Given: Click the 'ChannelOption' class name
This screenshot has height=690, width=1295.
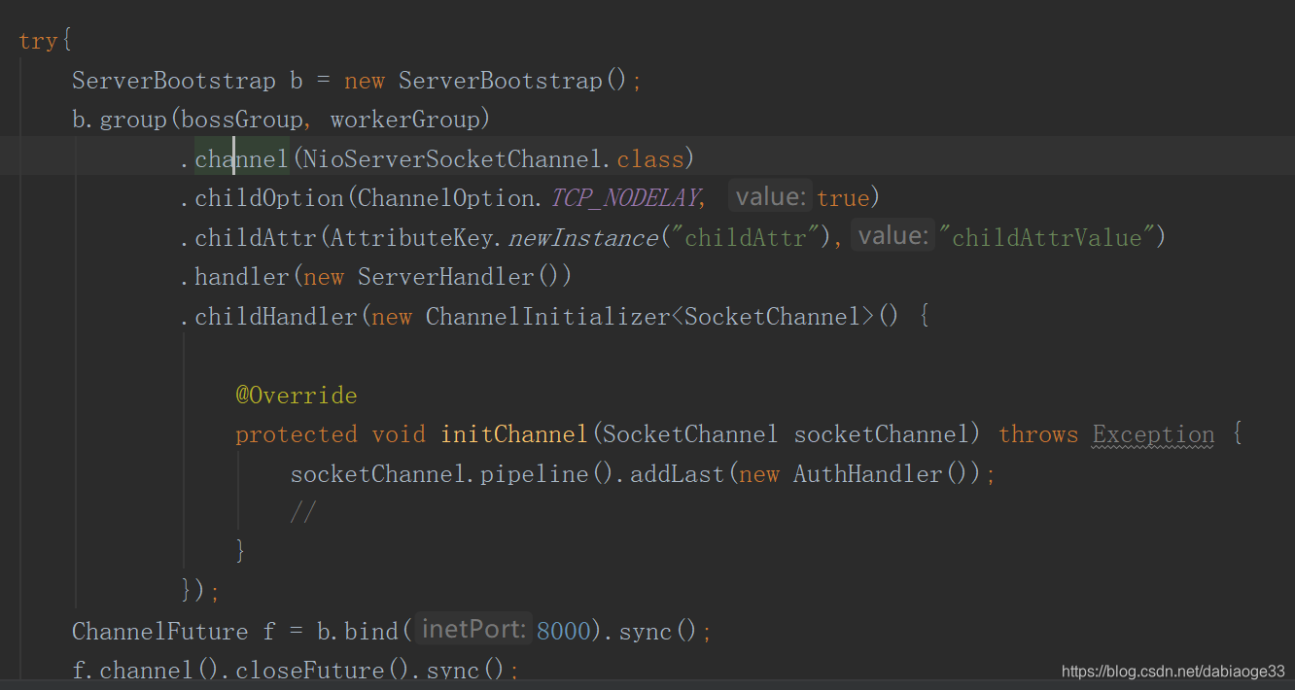Looking at the screenshot, I should pos(447,198).
